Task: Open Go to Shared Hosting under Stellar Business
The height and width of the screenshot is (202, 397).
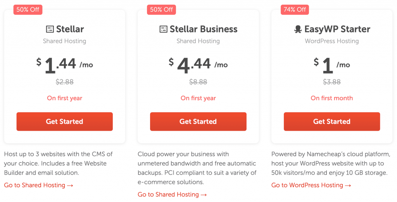Action: [x=173, y=194]
